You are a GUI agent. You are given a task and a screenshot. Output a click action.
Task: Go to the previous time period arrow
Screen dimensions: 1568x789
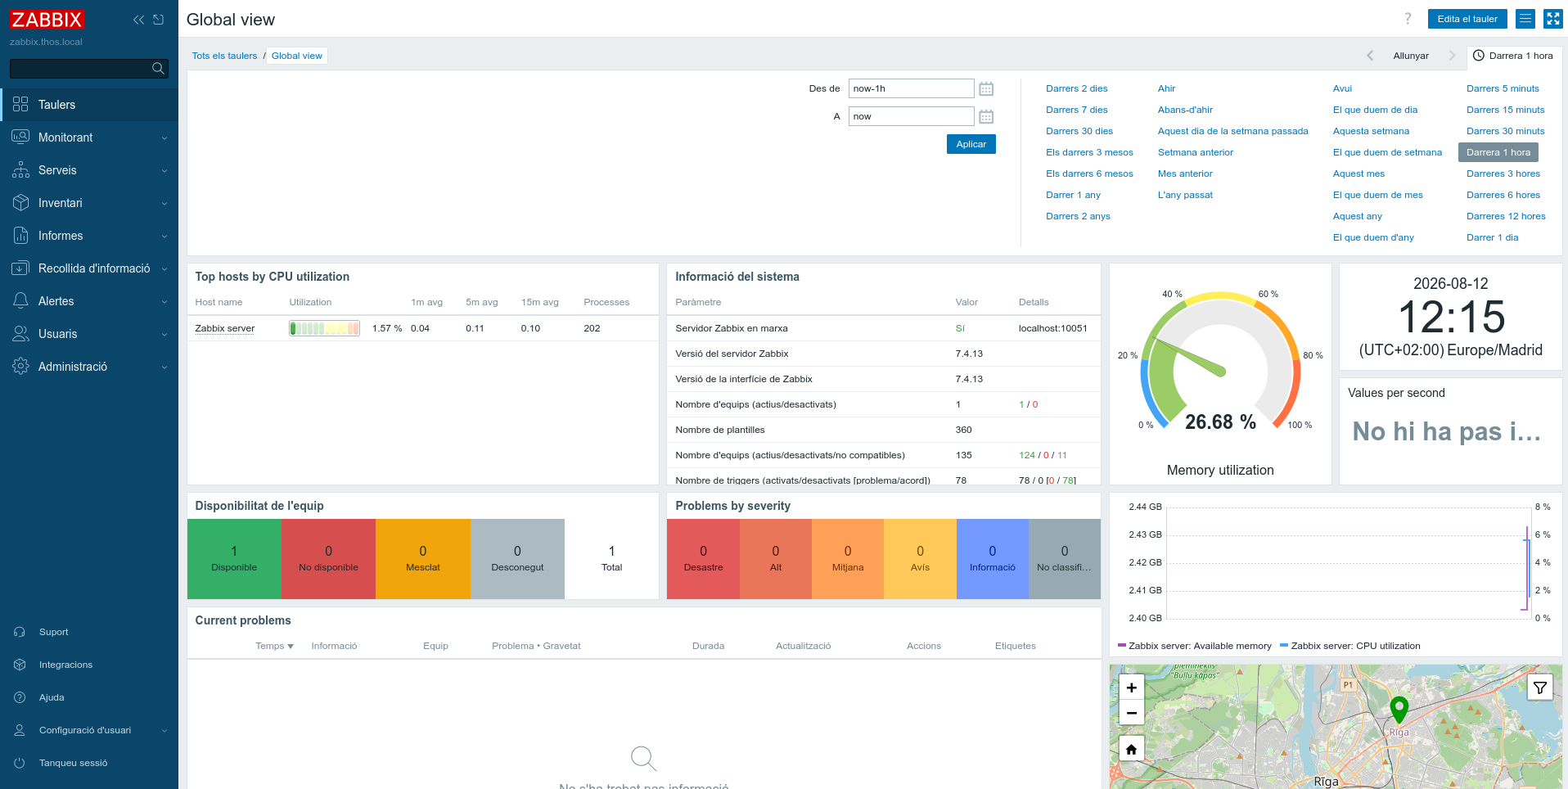1370,56
